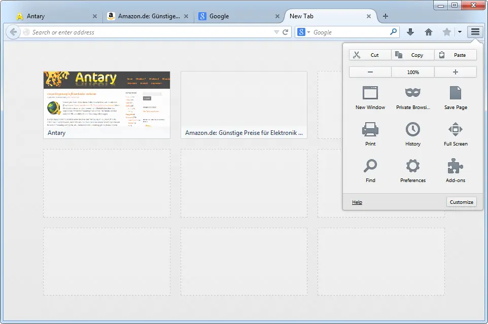Click Amazon.de Günstige Preise tile caption

(244, 133)
